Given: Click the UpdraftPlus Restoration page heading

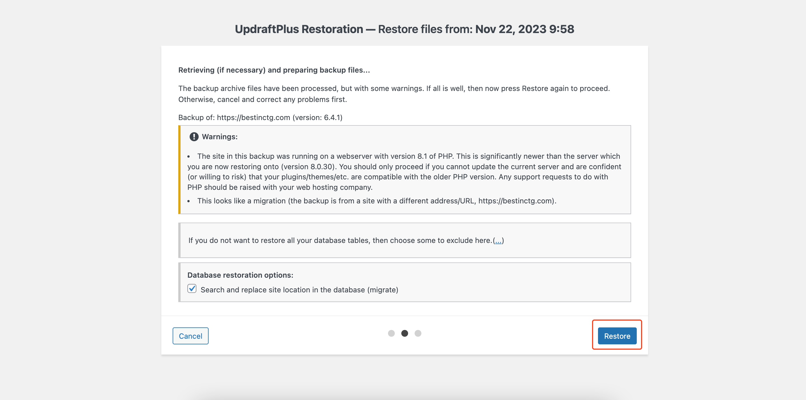Looking at the screenshot, I should 404,29.
